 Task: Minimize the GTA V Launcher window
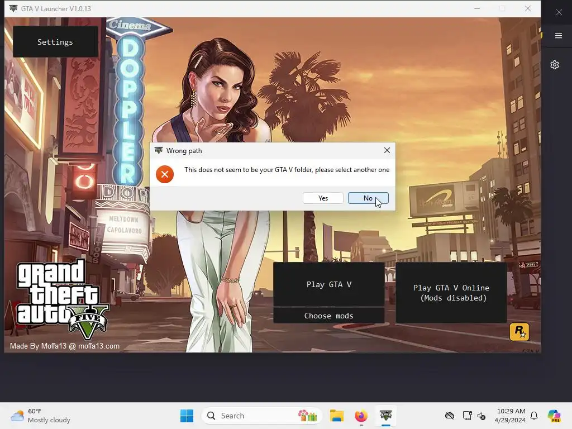(477, 8)
